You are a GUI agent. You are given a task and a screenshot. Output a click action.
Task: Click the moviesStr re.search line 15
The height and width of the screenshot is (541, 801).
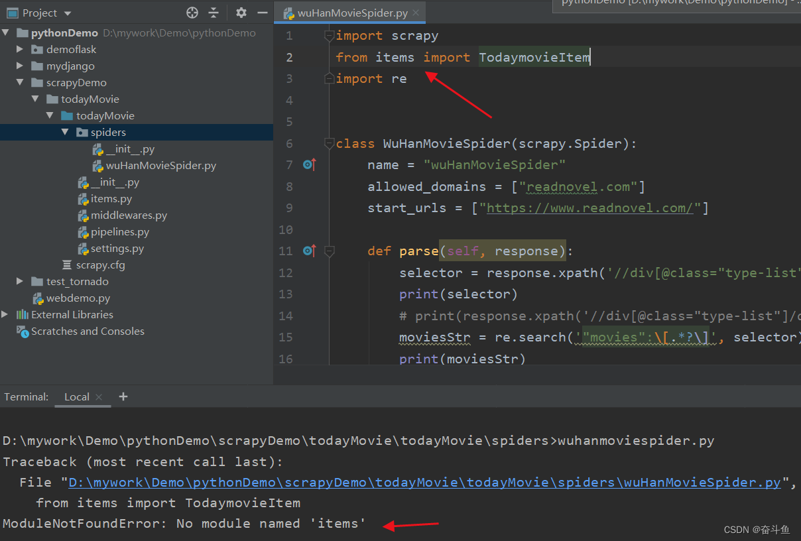tap(599, 337)
